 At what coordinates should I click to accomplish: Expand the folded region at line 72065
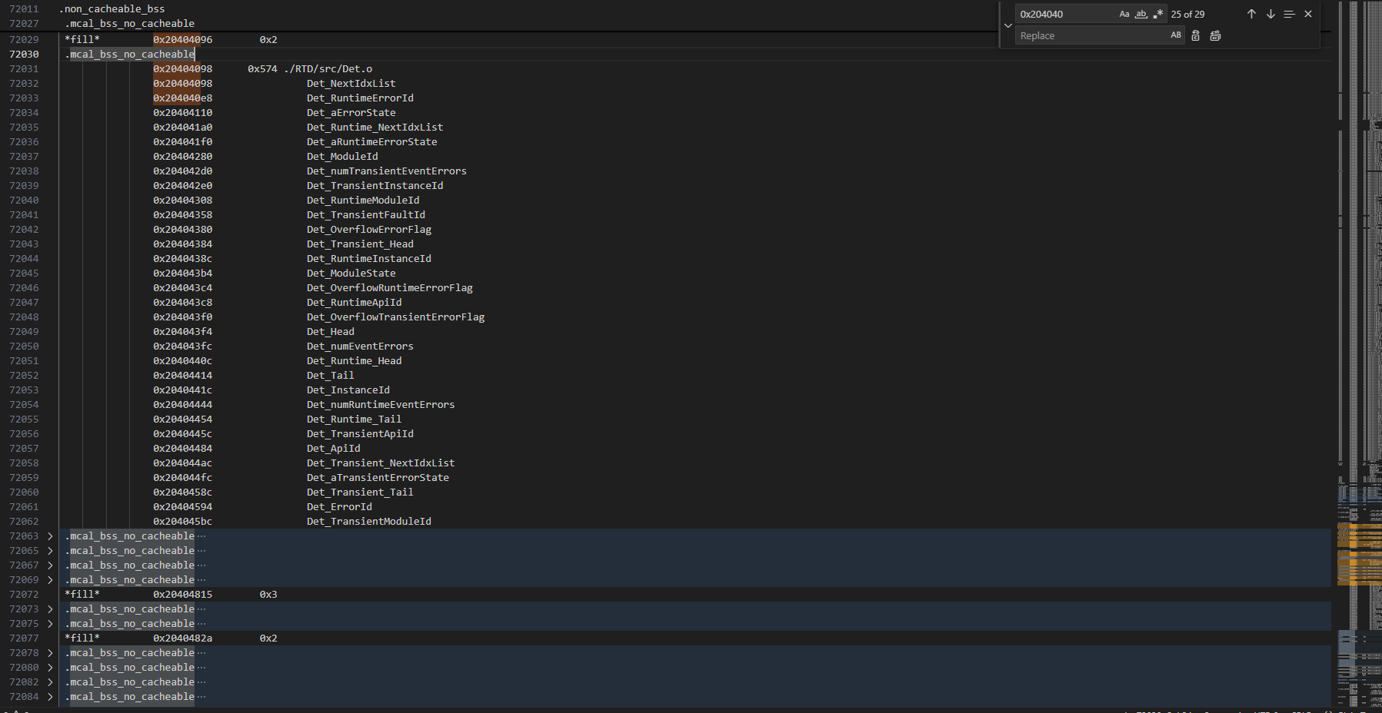pos(50,551)
